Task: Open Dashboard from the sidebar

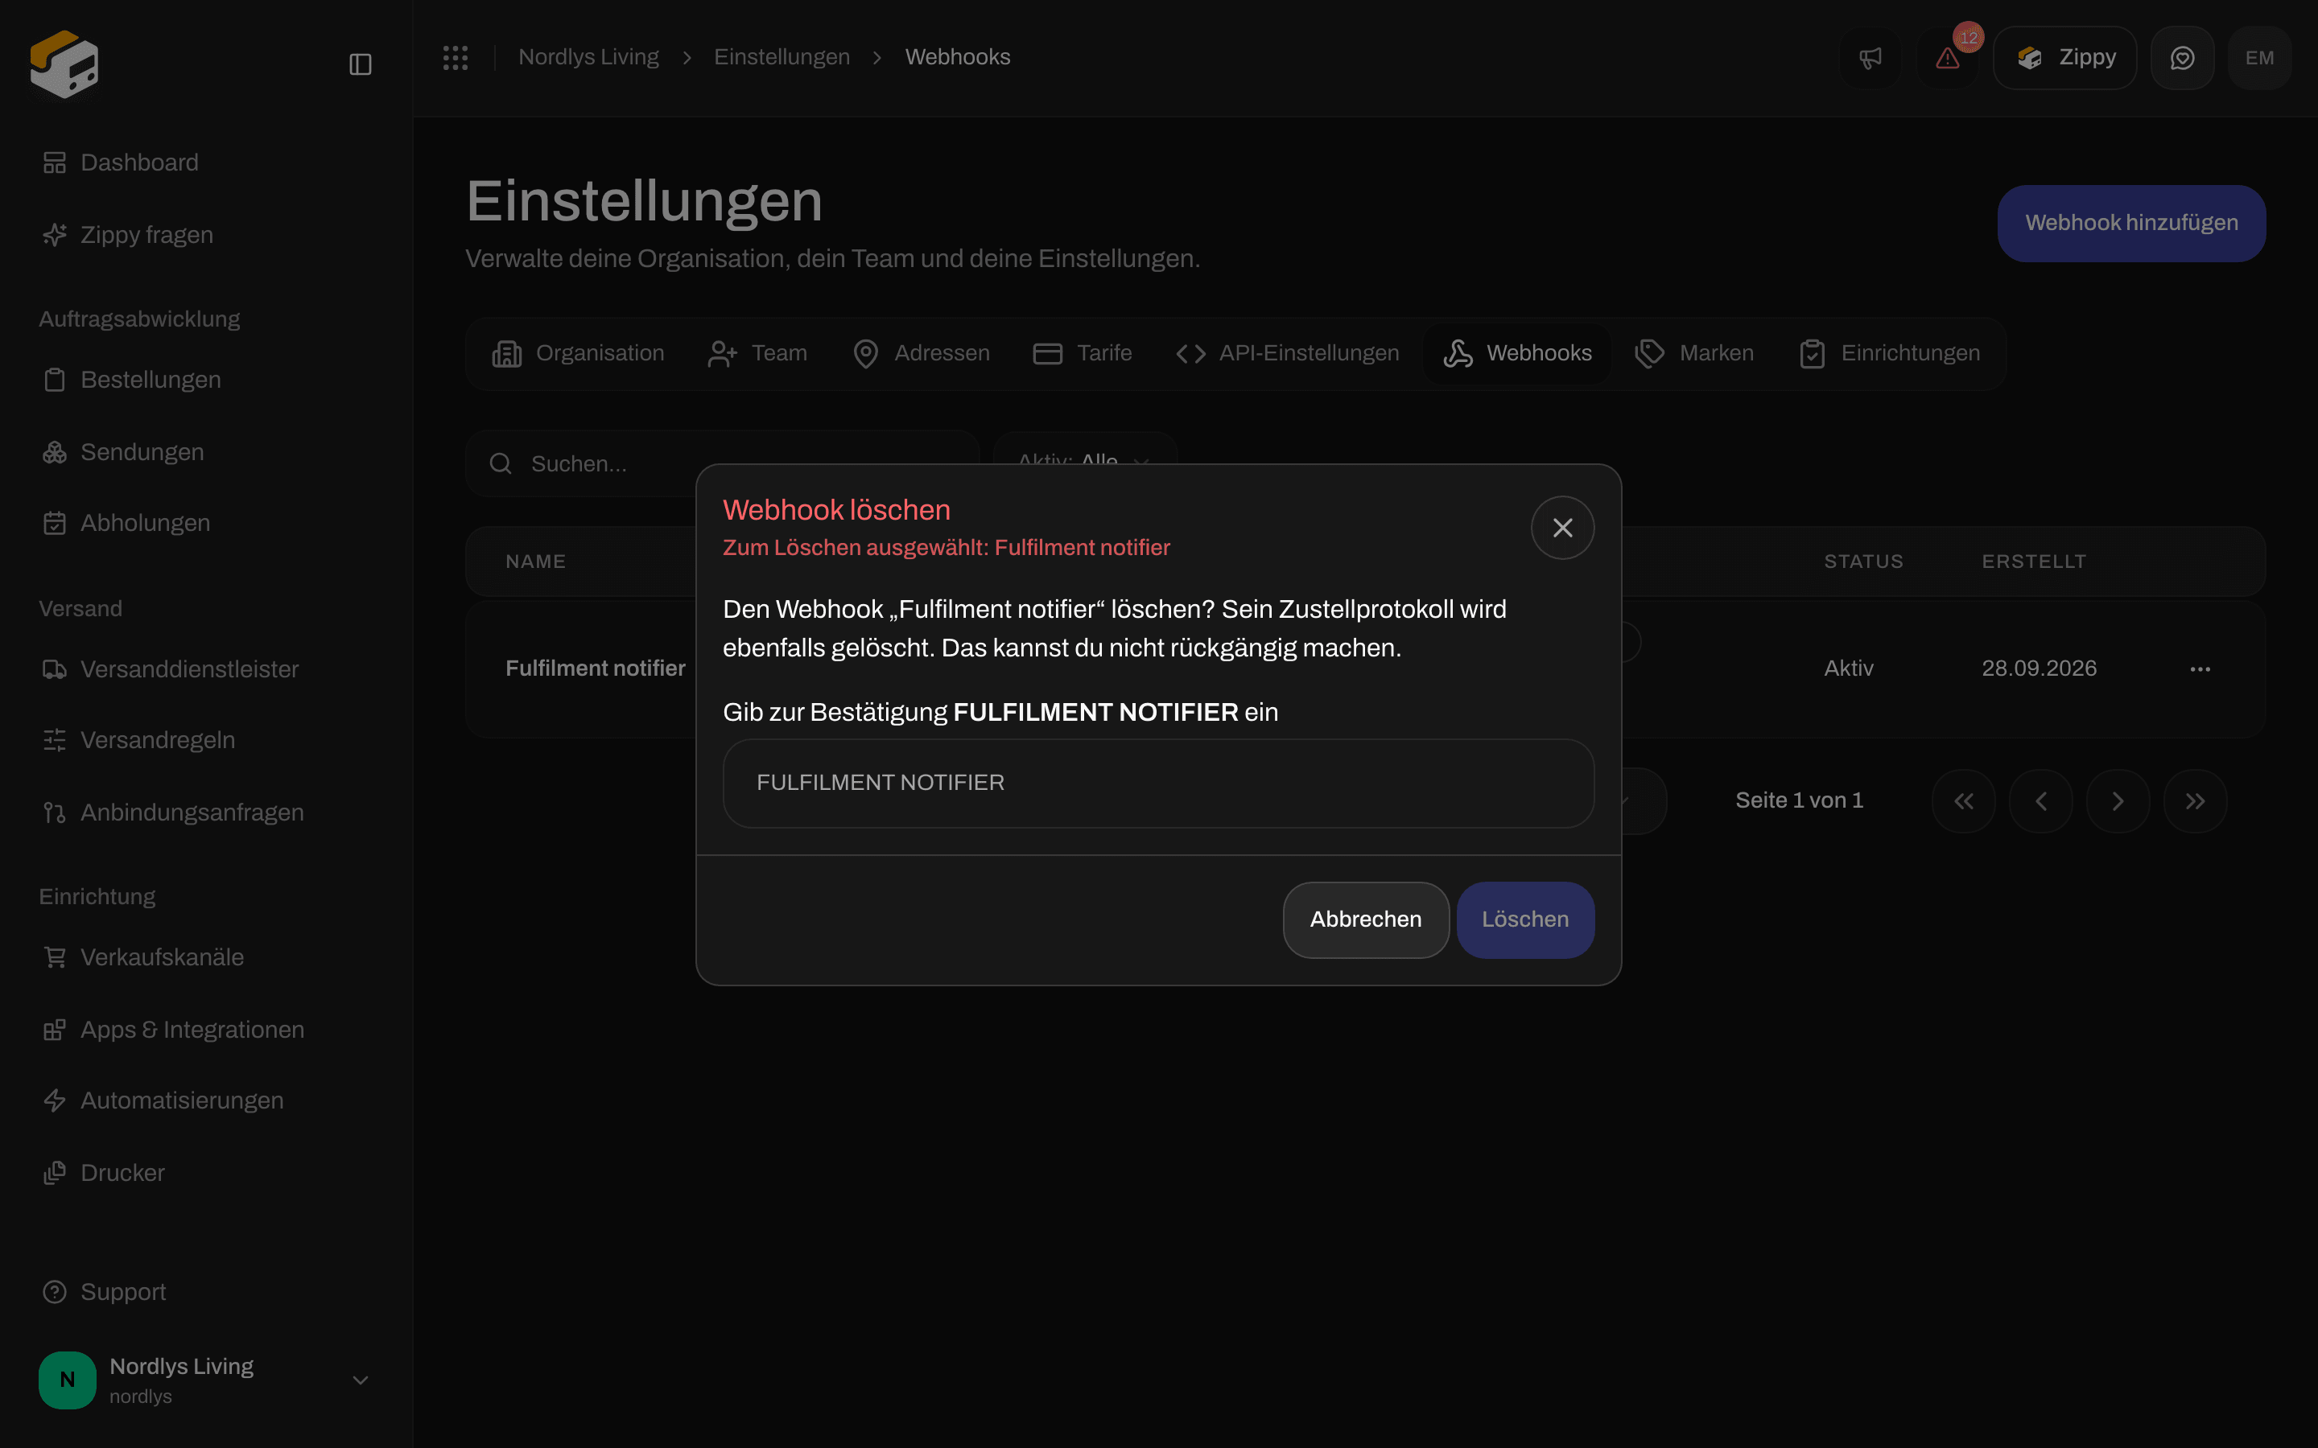Action: point(207,162)
